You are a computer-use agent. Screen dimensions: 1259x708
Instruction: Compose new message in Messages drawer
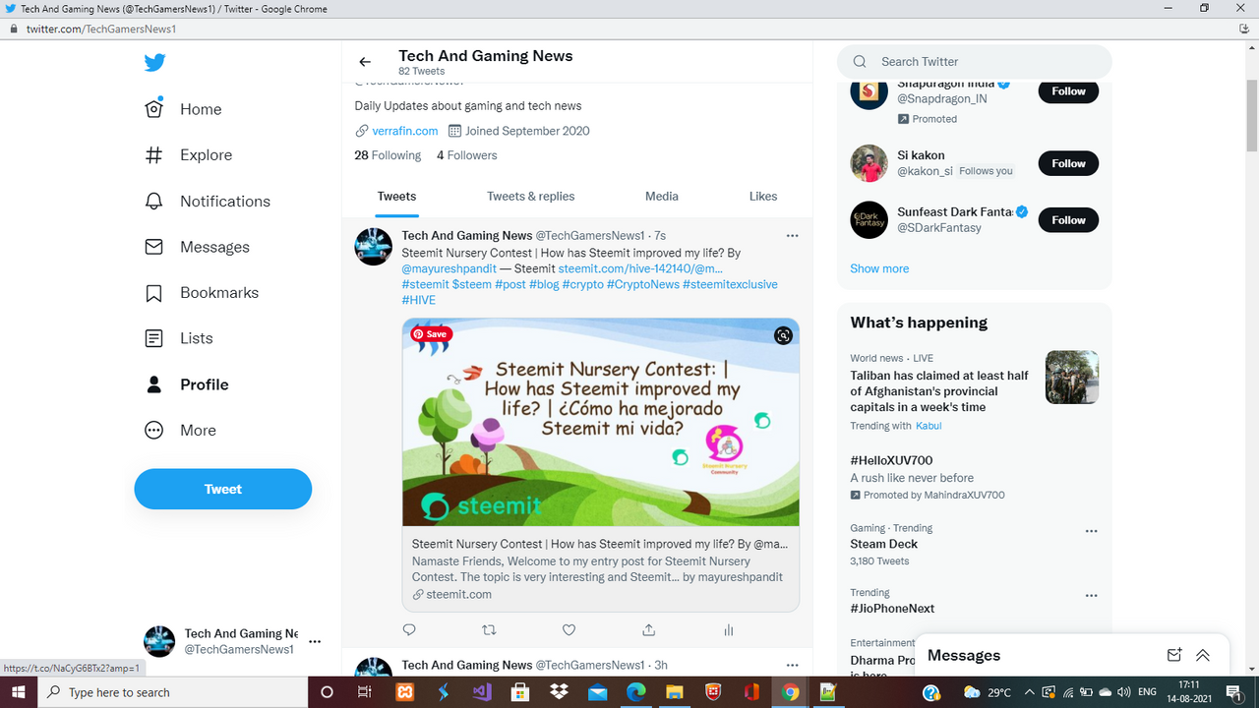tap(1173, 656)
